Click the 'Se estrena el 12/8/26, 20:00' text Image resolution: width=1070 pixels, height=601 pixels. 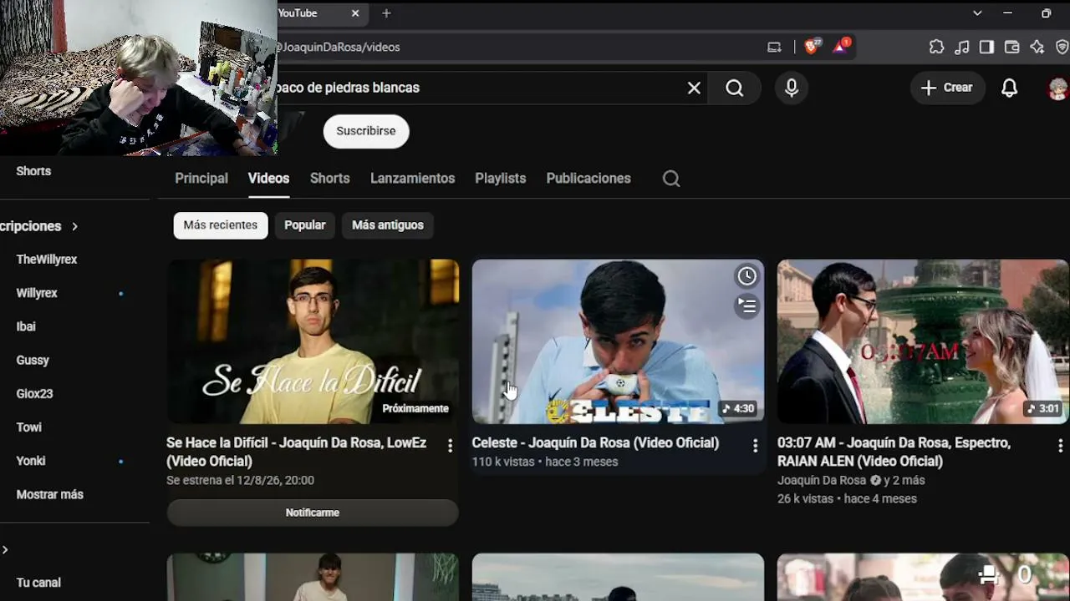240,480
